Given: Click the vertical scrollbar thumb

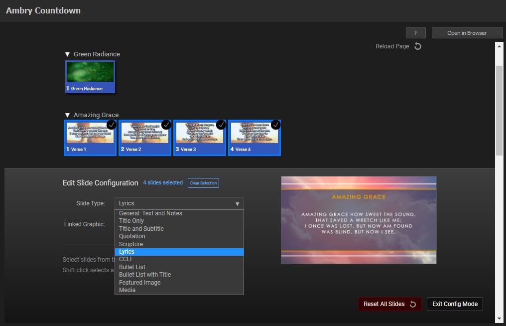Looking at the screenshot, I should [x=499, y=111].
